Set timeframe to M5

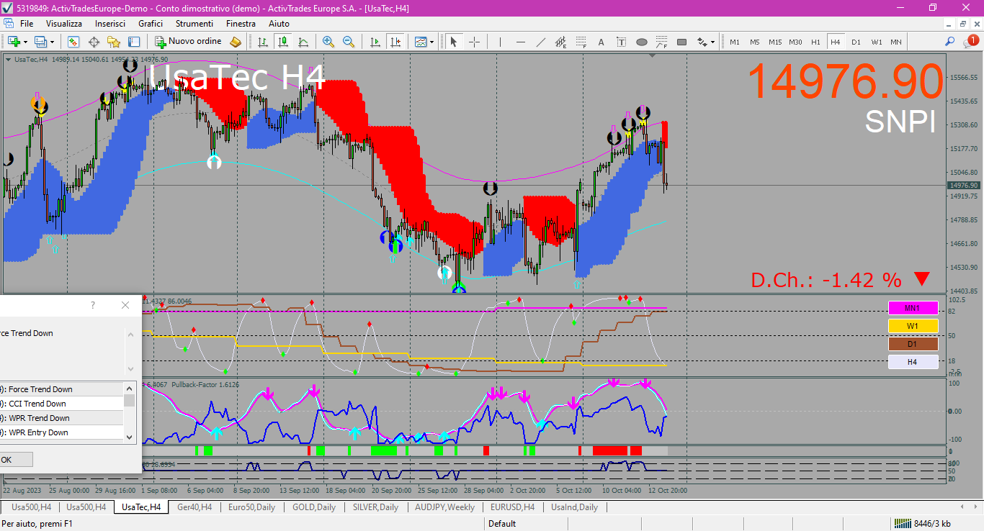(755, 42)
